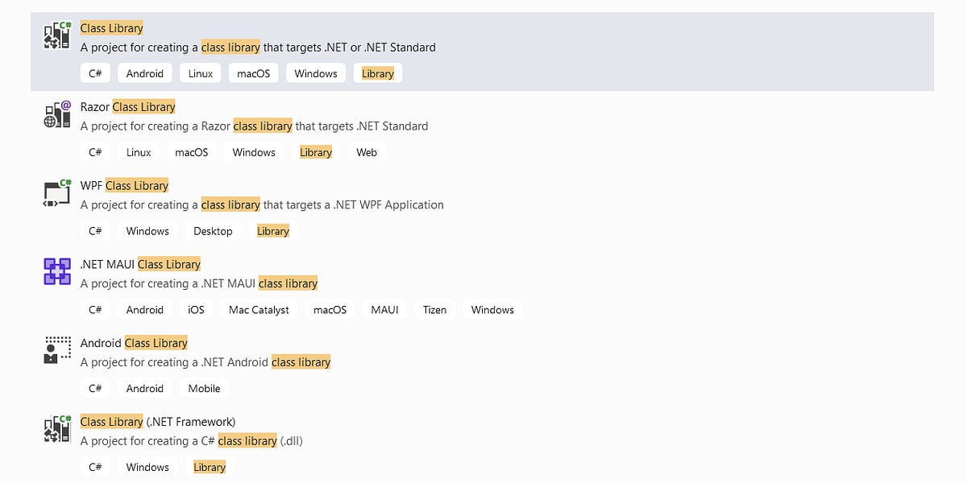Click the iOS tag under .NET MAUI Class Library
The height and width of the screenshot is (483, 967).
click(x=196, y=309)
